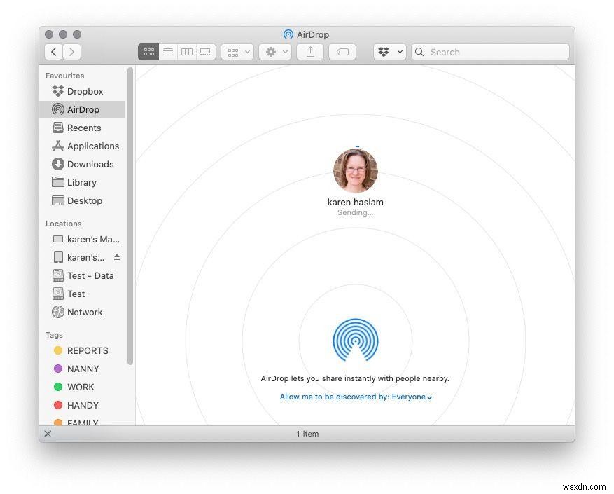The height and width of the screenshot is (494, 614).
Task: Click the Favourites section header
Action: 64,76
